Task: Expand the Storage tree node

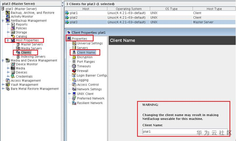Action: [8, 32]
